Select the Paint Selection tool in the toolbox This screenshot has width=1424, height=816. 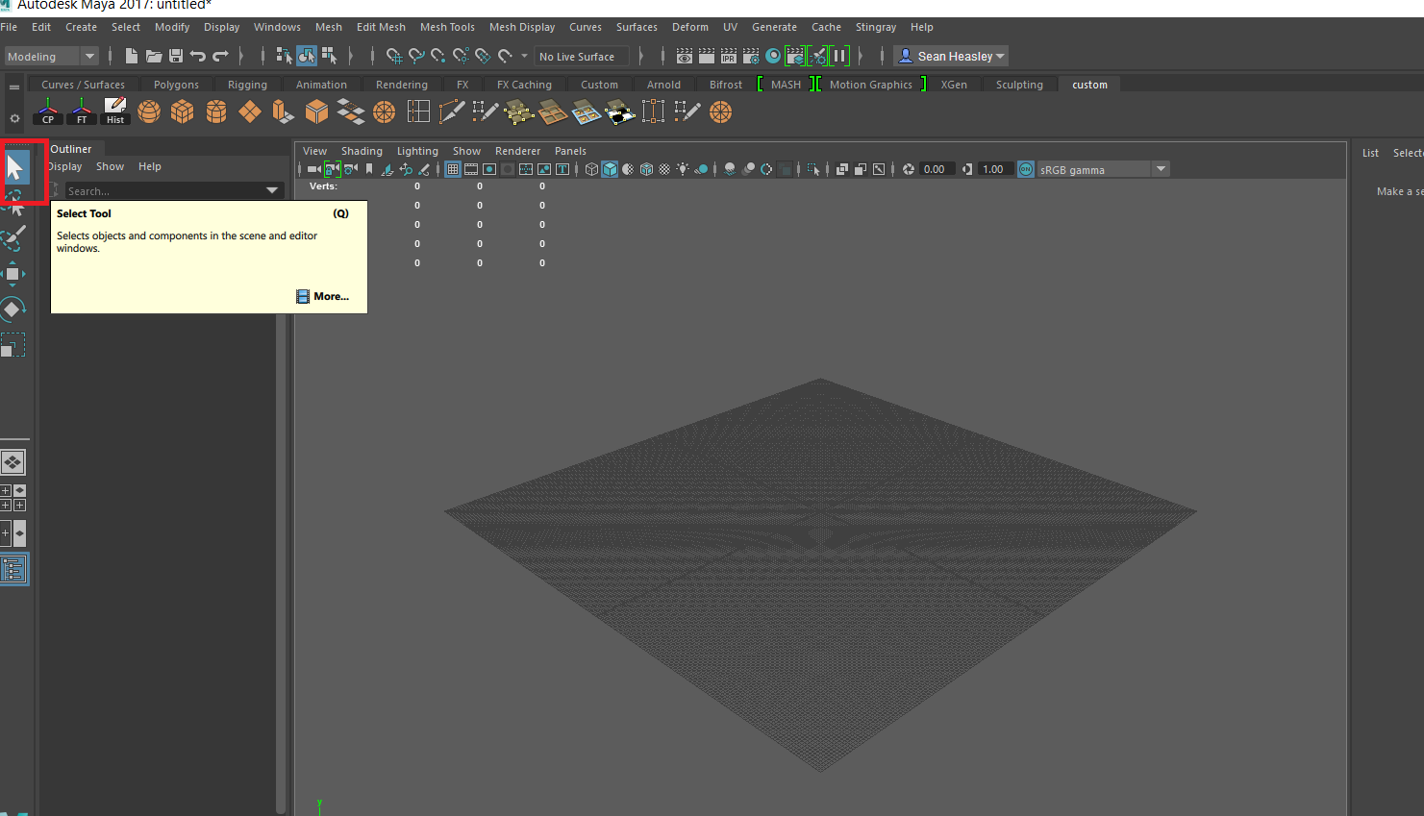12,237
